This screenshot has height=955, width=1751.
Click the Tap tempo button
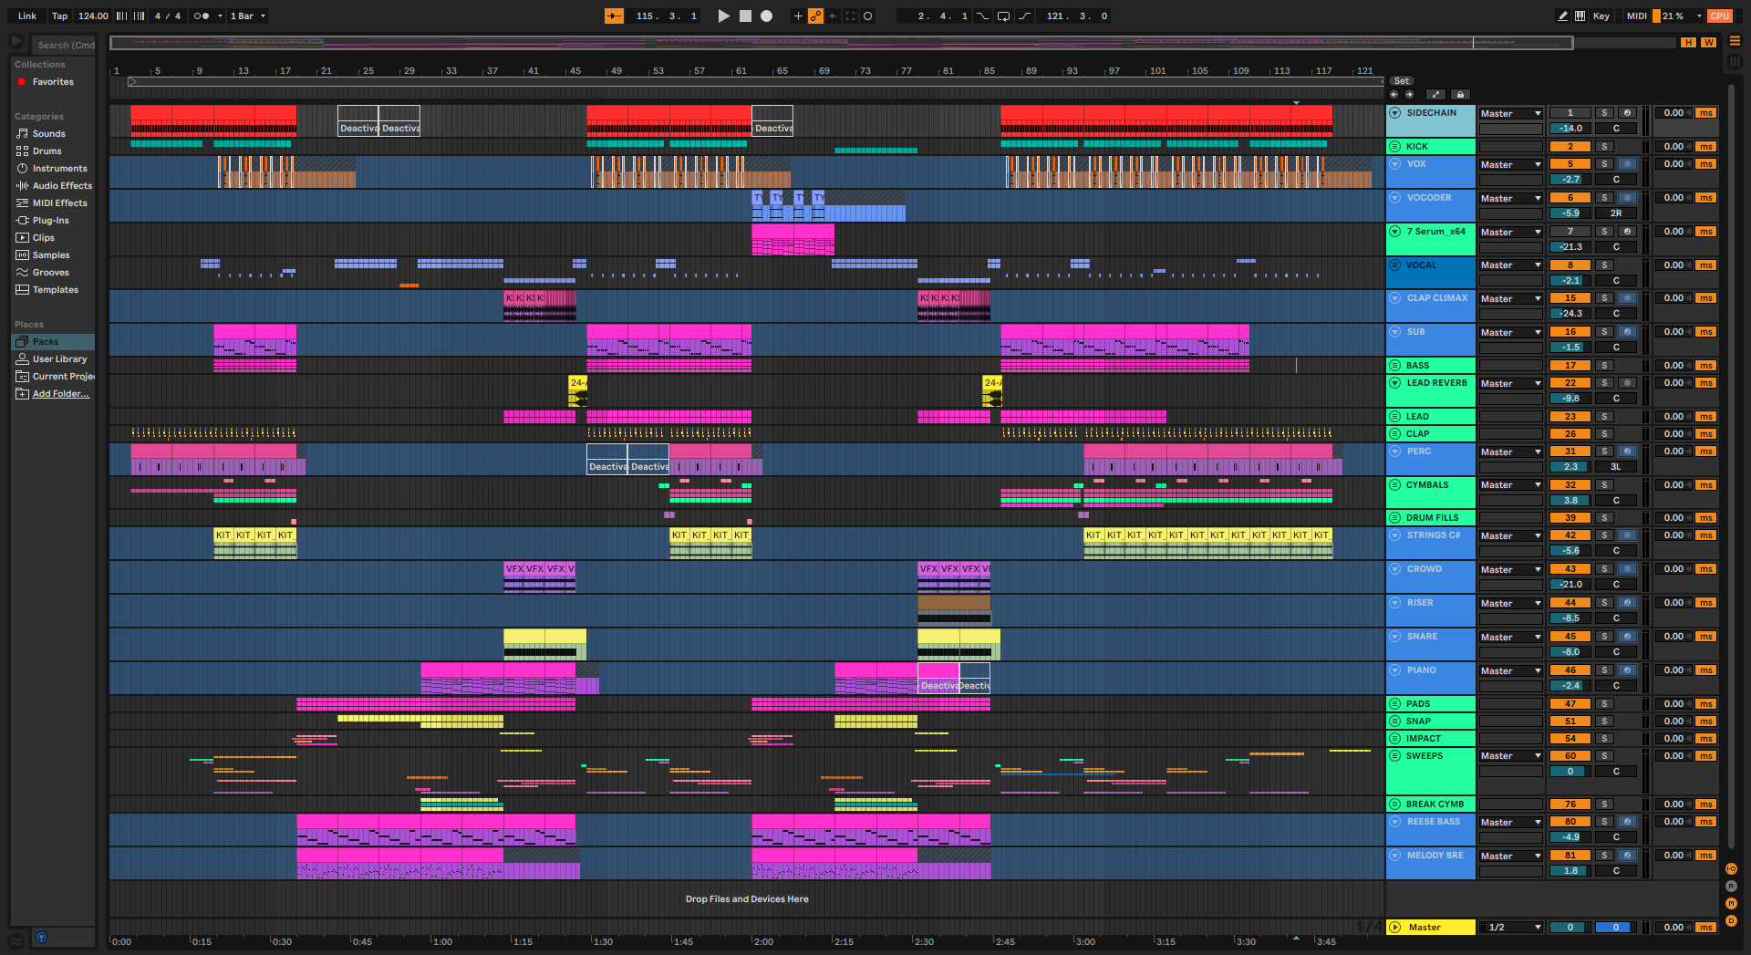(x=59, y=16)
